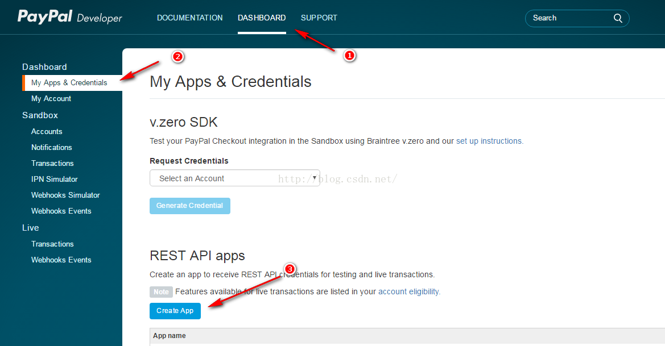Open IPN Simulator
665x346 pixels.
pyautogui.click(x=55, y=179)
